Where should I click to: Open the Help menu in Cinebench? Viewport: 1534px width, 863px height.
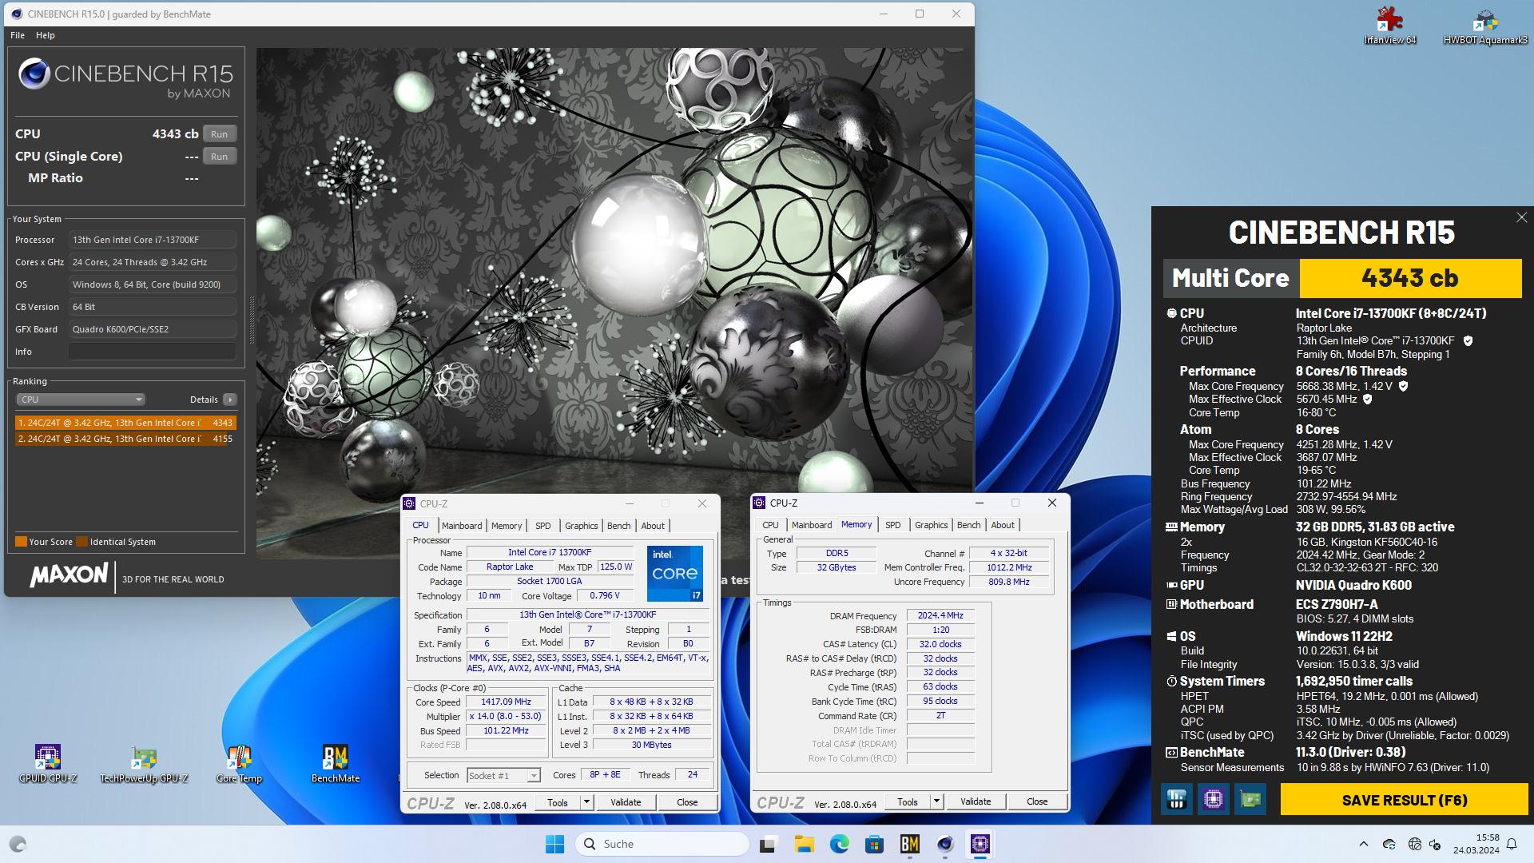coord(46,35)
